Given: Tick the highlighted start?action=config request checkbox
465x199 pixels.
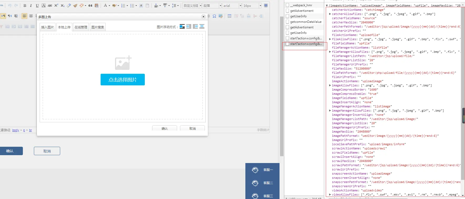Looking at the screenshot, I should click(x=287, y=44).
